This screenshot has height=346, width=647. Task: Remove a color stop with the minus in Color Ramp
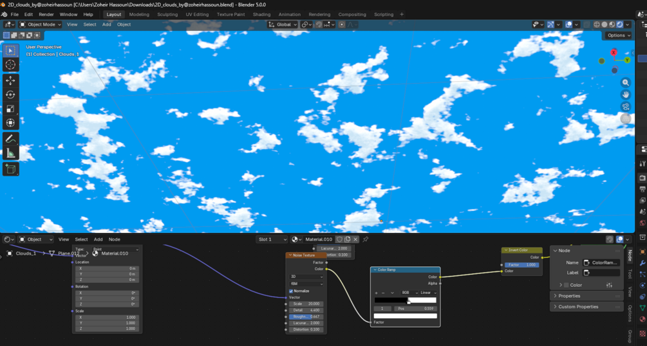[383, 293]
